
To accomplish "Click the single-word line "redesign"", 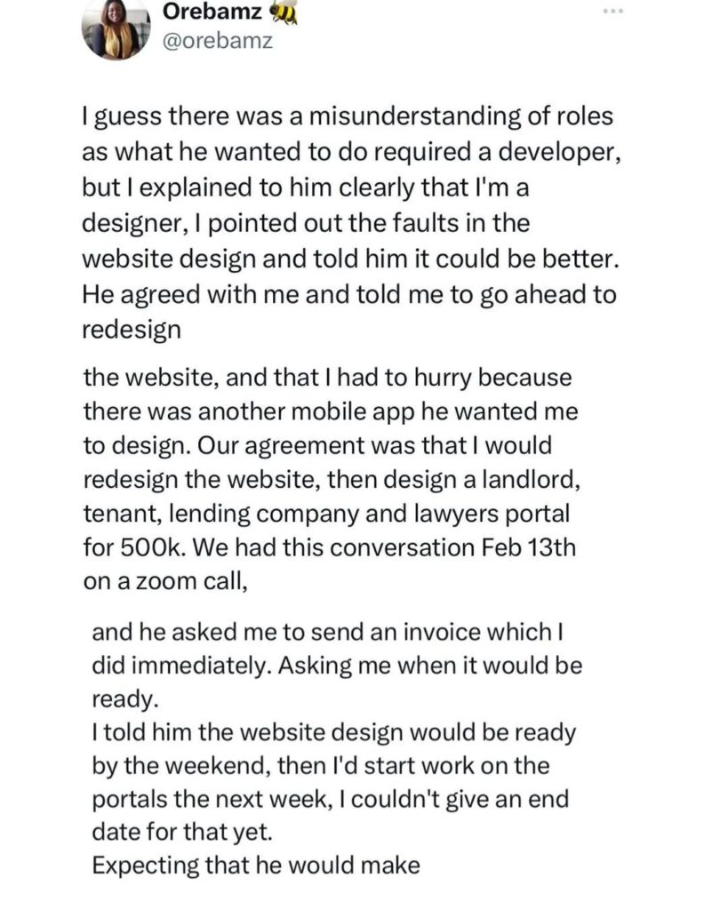I will (132, 329).
